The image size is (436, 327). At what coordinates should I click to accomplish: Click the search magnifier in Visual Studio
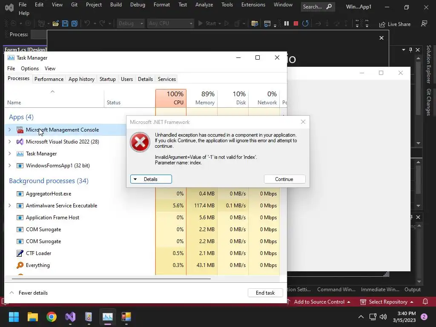click(x=329, y=7)
